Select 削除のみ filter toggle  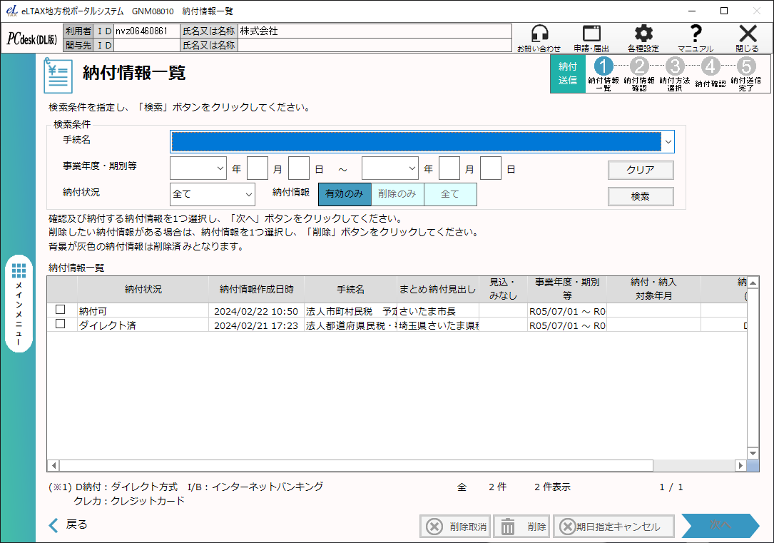(x=397, y=194)
